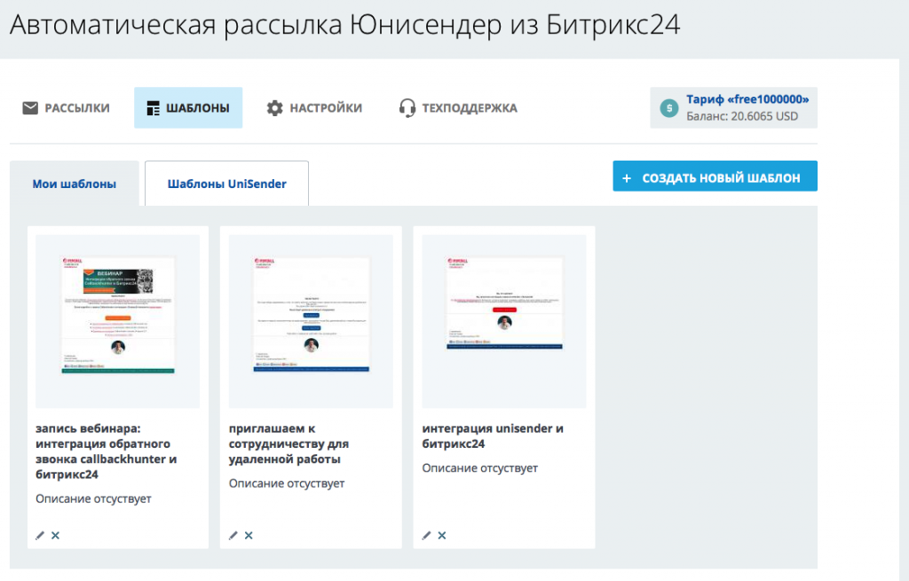Click the envelope icon next to Рассылки
This screenshot has height=581, width=909.
point(30,108)
